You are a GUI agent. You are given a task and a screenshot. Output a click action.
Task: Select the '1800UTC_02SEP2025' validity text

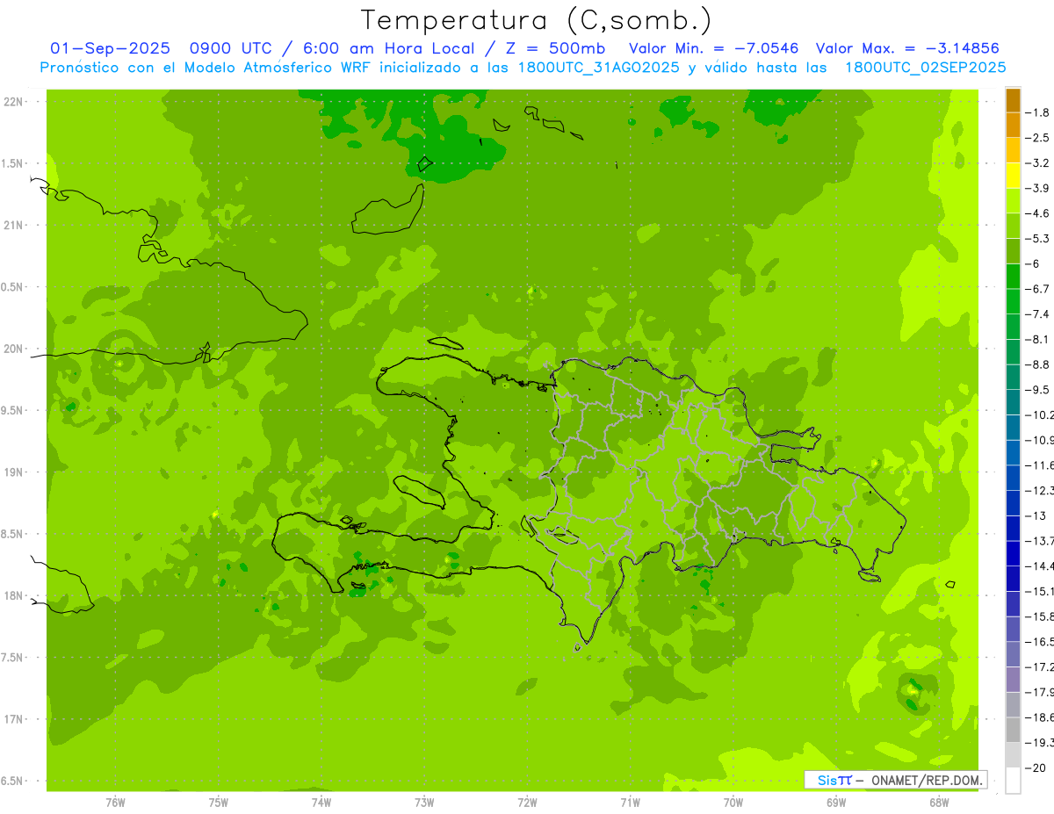tap(925, 68)
